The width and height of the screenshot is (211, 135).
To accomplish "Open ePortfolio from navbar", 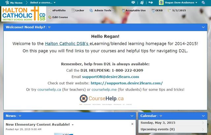I will [59, 10].
